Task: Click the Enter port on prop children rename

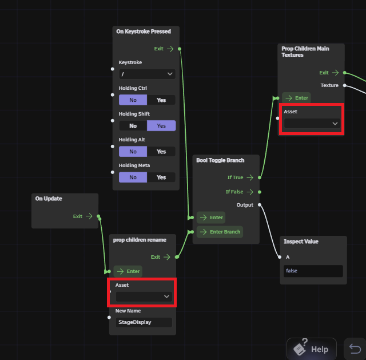Action: pyautogui.click(x=128, y=271)
